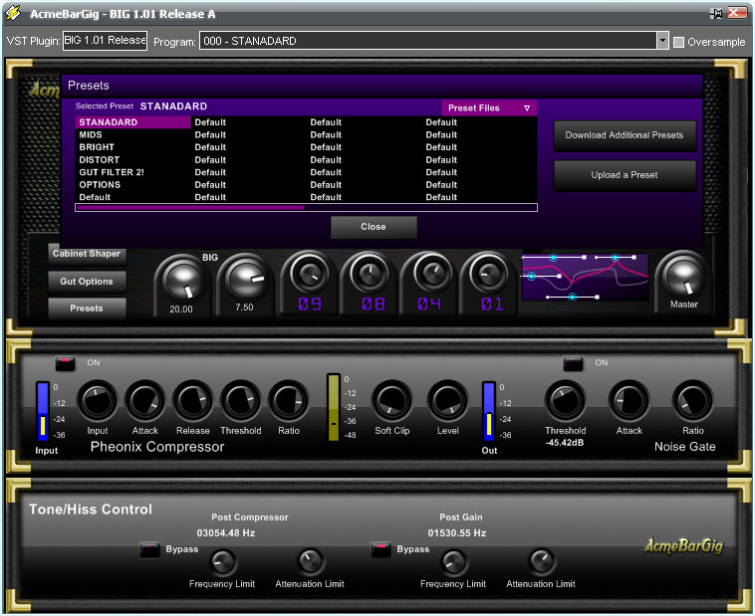
Task: Click the pin icon in title bar
Action: coord(716,14)
